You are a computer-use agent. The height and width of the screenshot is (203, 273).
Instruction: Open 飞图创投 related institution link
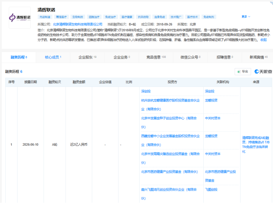(211, 190)
